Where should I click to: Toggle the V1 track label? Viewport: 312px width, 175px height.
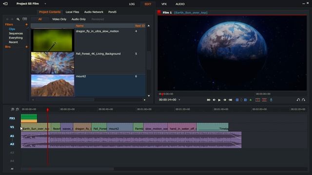coord(12,127)
